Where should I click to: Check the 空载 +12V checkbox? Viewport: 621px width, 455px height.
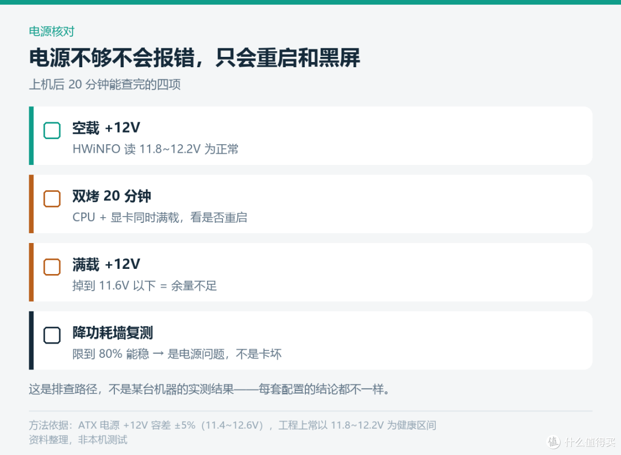tap(52, 130)
